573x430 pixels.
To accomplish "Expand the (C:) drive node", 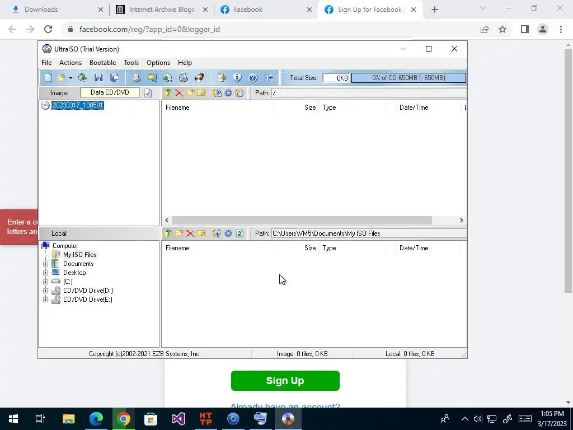I will pyautogui.click(x=46, y=282).
